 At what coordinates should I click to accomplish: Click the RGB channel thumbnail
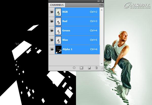point(58,12)
